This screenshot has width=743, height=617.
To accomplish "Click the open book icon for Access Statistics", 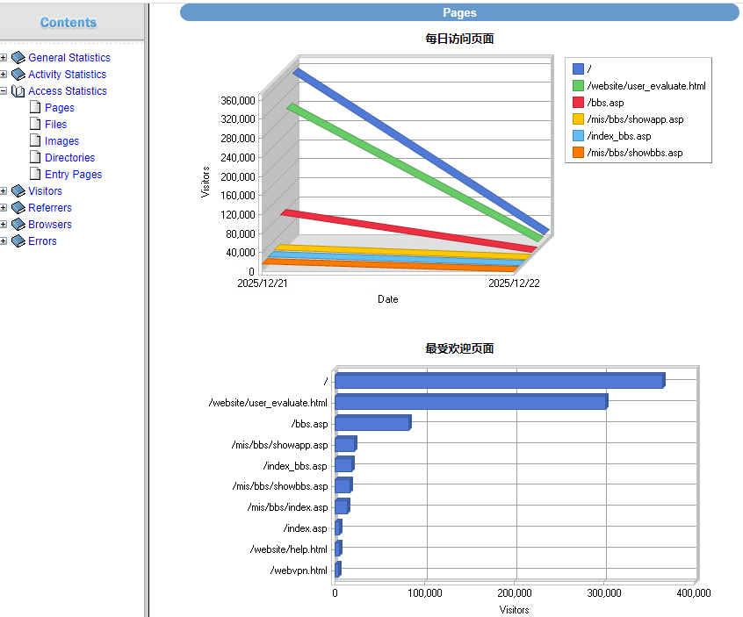I will tap(18, 91).
